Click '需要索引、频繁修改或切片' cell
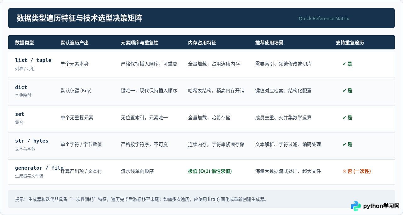403x215 pixels. pos(283,64)
